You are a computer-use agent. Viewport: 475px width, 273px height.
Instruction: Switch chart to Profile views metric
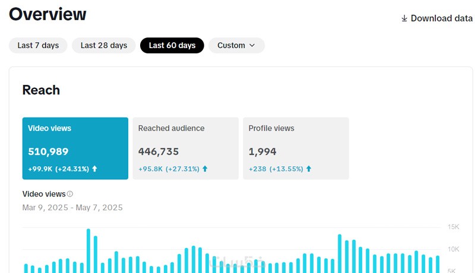pyautogui.click(x=296, y=148)
